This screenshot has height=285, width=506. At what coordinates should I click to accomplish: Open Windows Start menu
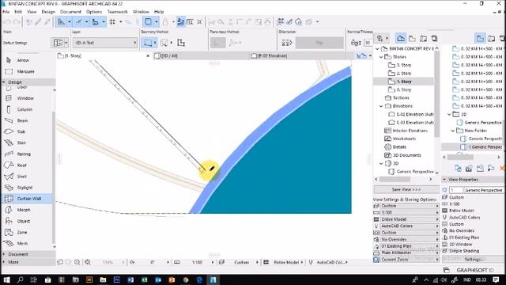point(6,279)
